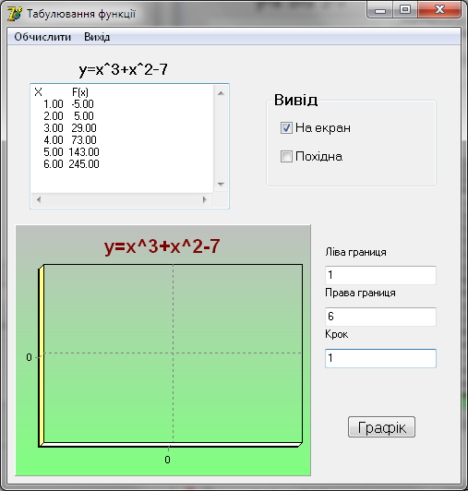Focus the Ліва границя input field
Screen dimensions: 468x491
pyautogui.click(x=380, y=275)
